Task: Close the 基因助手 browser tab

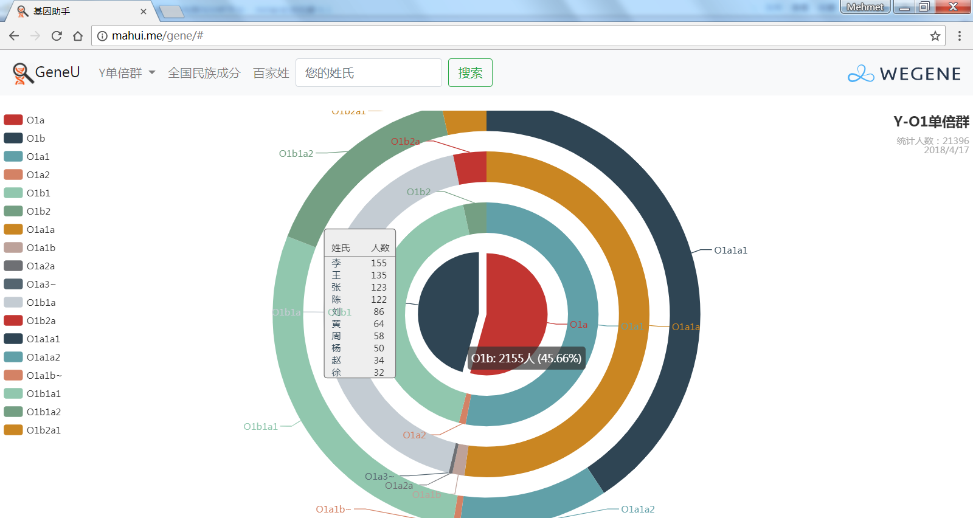Action: coord(144,12)
